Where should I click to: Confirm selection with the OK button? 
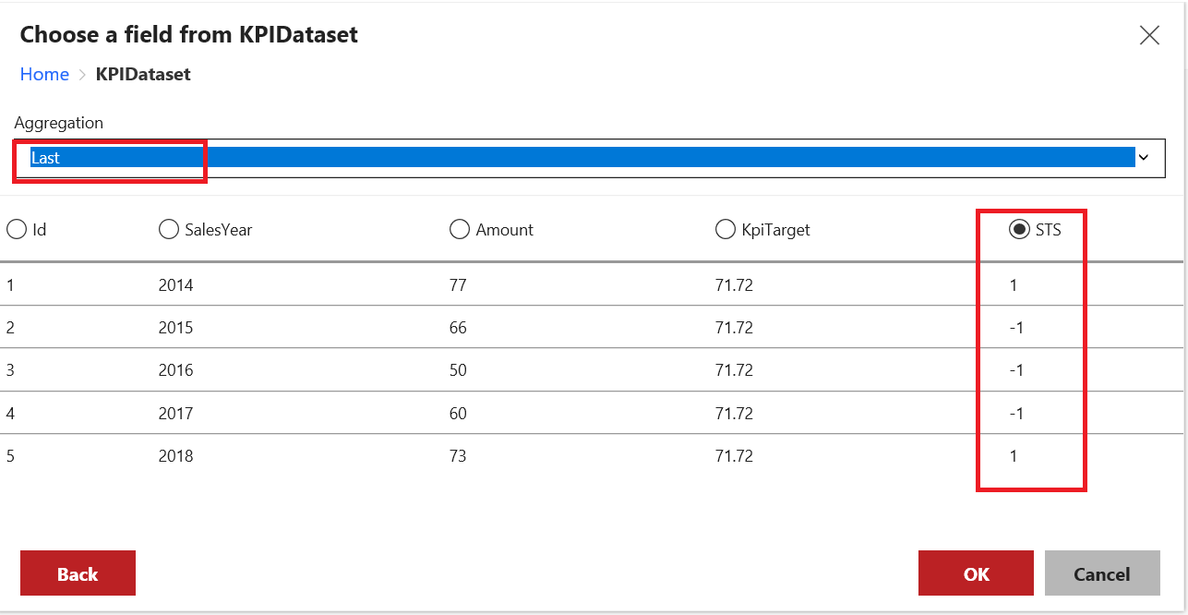[x=976, y=573]
